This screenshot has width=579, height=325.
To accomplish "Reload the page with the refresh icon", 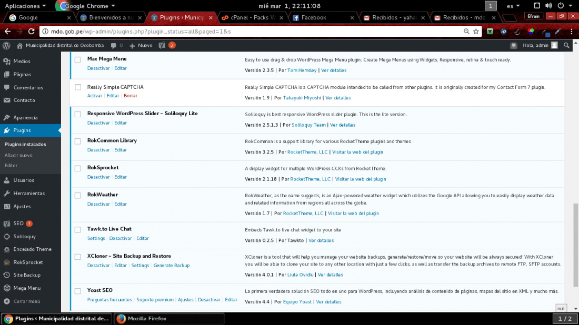I will pos(32,32).
